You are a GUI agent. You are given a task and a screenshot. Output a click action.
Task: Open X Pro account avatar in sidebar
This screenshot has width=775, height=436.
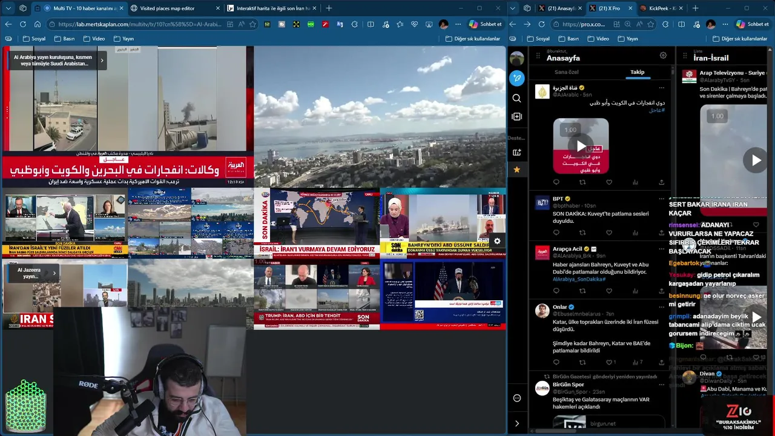coord(516,58)
